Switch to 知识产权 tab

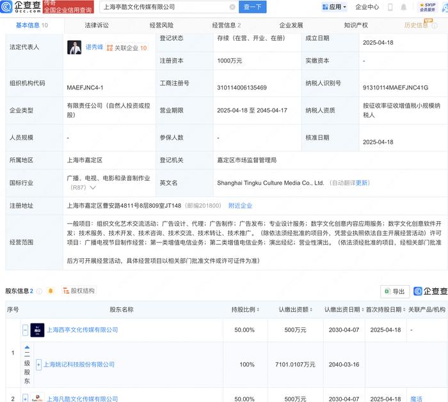[x=356, y=26]
